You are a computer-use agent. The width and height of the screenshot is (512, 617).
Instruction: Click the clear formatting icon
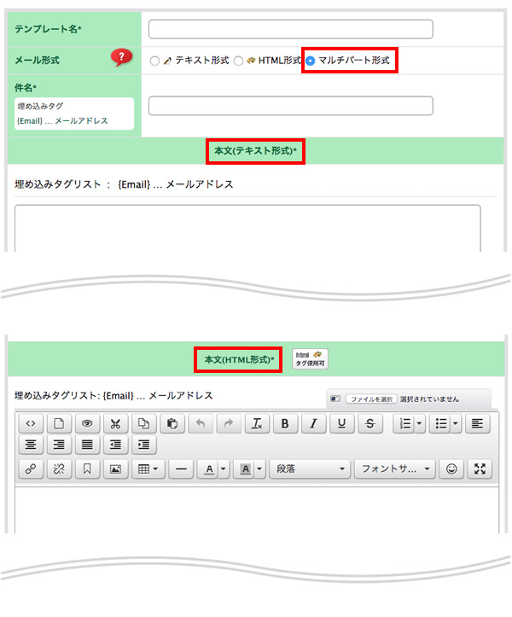[x=258, y=423]
